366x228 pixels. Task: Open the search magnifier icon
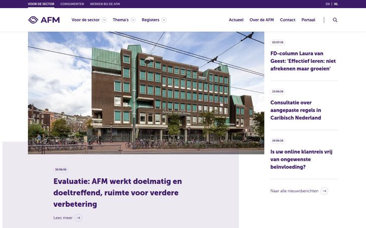[335, 20]
